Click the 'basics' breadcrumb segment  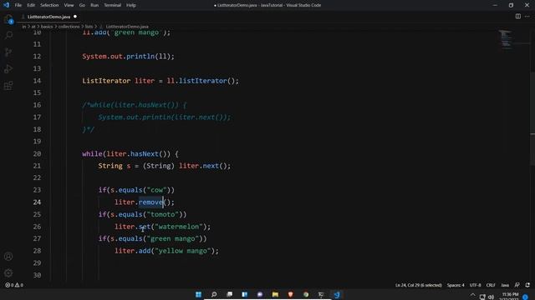pyautogui.click(x=47, y=27)
